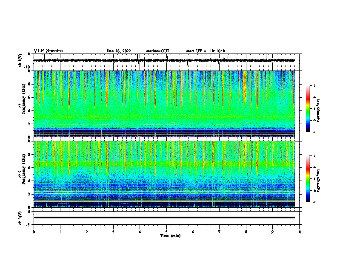
Task: Click time-axis tick label "1"
Action: click(x=60, y=232)
